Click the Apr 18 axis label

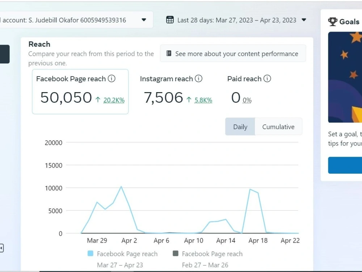coord(258,240)
